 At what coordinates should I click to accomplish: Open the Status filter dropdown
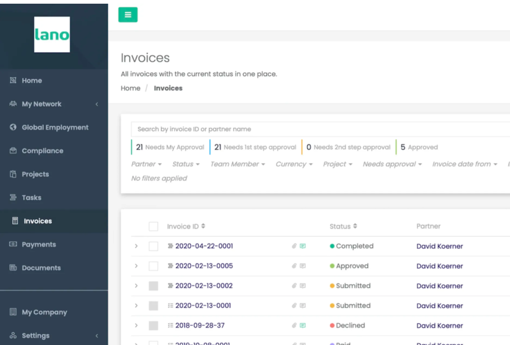pyautogui.click(x=185, y=164)
